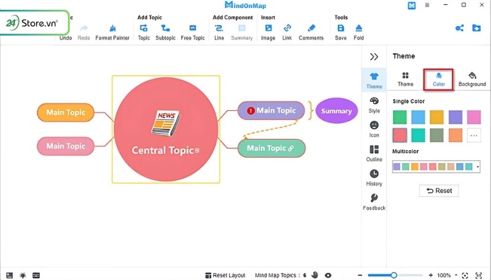Expand the Multicolor palette dropdown
The width and height of the screenshot is (491, 280).
pos(477,167)
